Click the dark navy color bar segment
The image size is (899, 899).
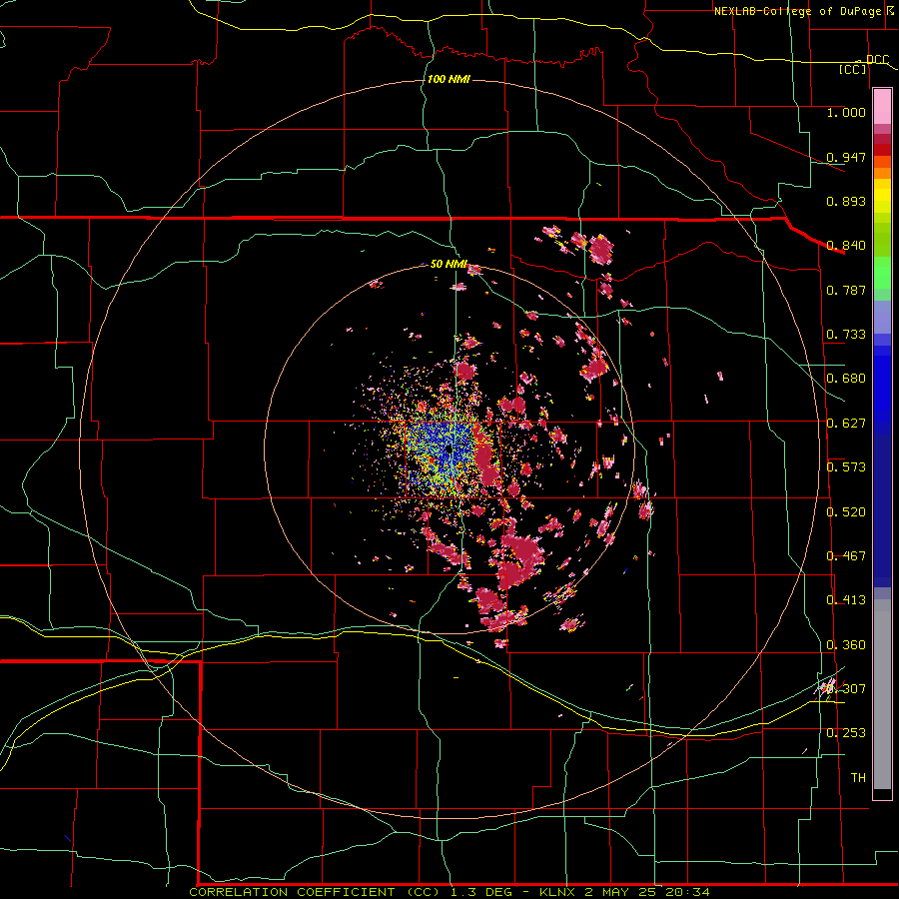pyautogui.click(x=882, y=510)
